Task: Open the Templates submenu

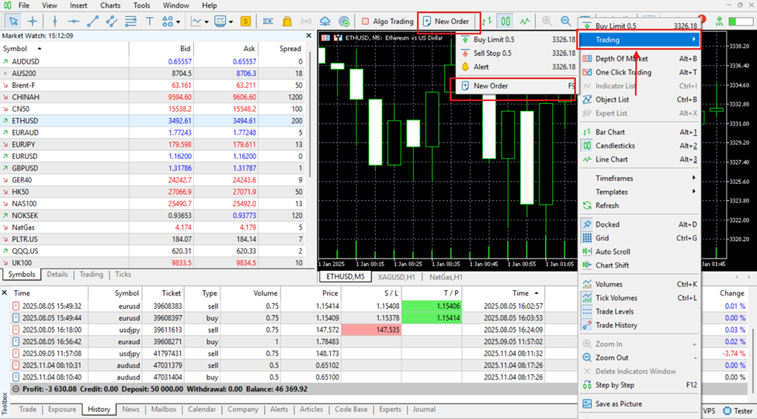Action: point(611,192)
